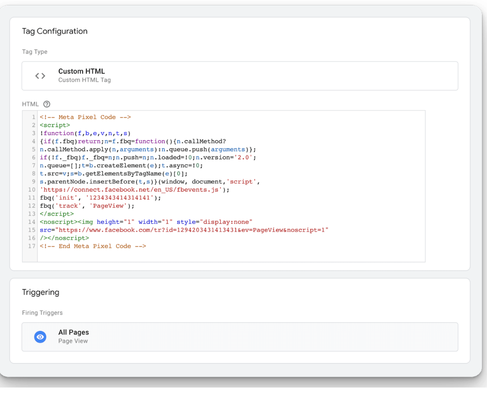
Task: Click the HTML field label
Action: pos(30,104)
